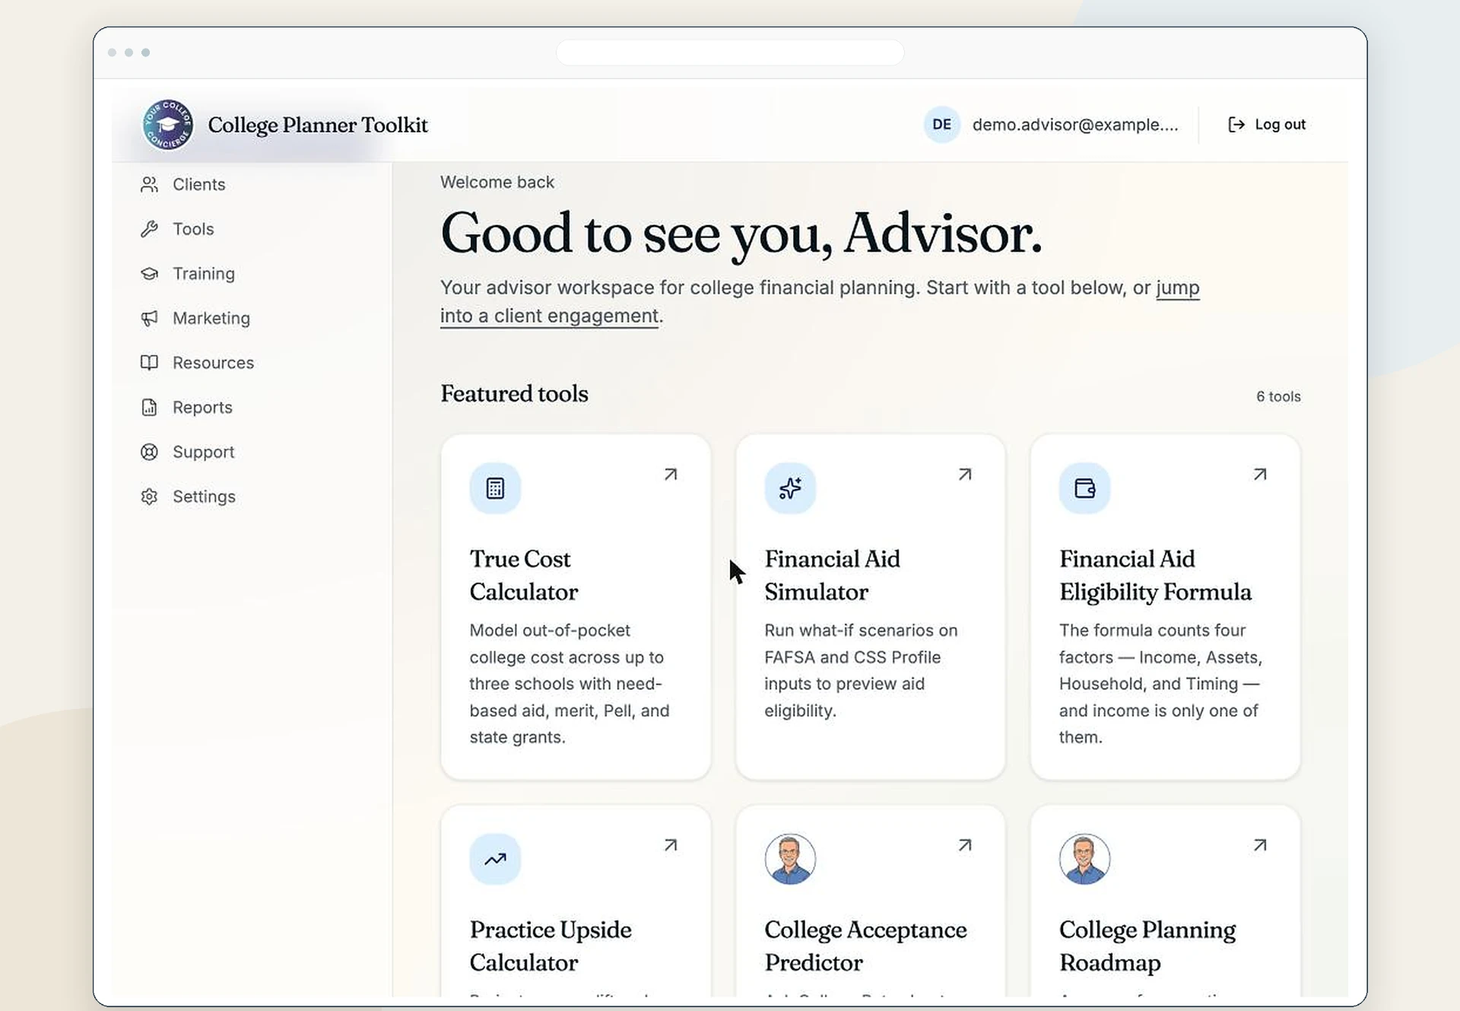Image resolution: width=1460 pixels, height=1011 pixels.
Task: Click the Settings gear icon
Action: click(149, 497)
